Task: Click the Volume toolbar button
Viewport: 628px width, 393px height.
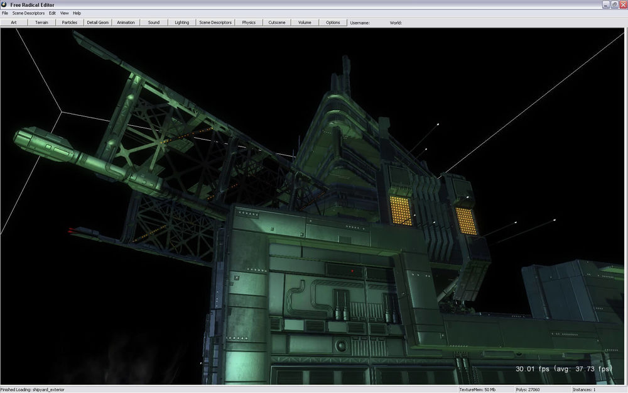Action: click(305, 23)
